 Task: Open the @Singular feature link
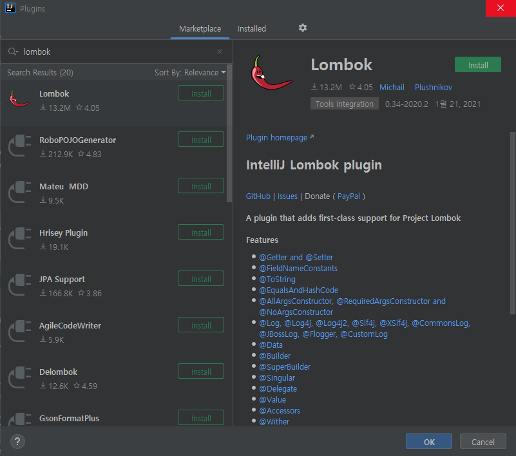point(277,377)
